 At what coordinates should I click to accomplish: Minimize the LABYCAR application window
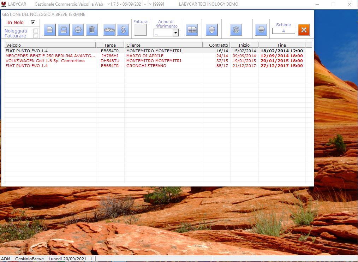point(317,4)
